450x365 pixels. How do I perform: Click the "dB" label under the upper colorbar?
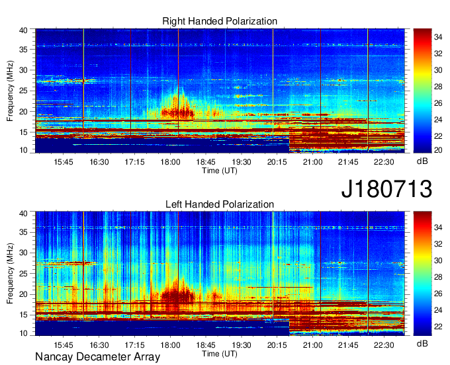(x=422, y=161)
